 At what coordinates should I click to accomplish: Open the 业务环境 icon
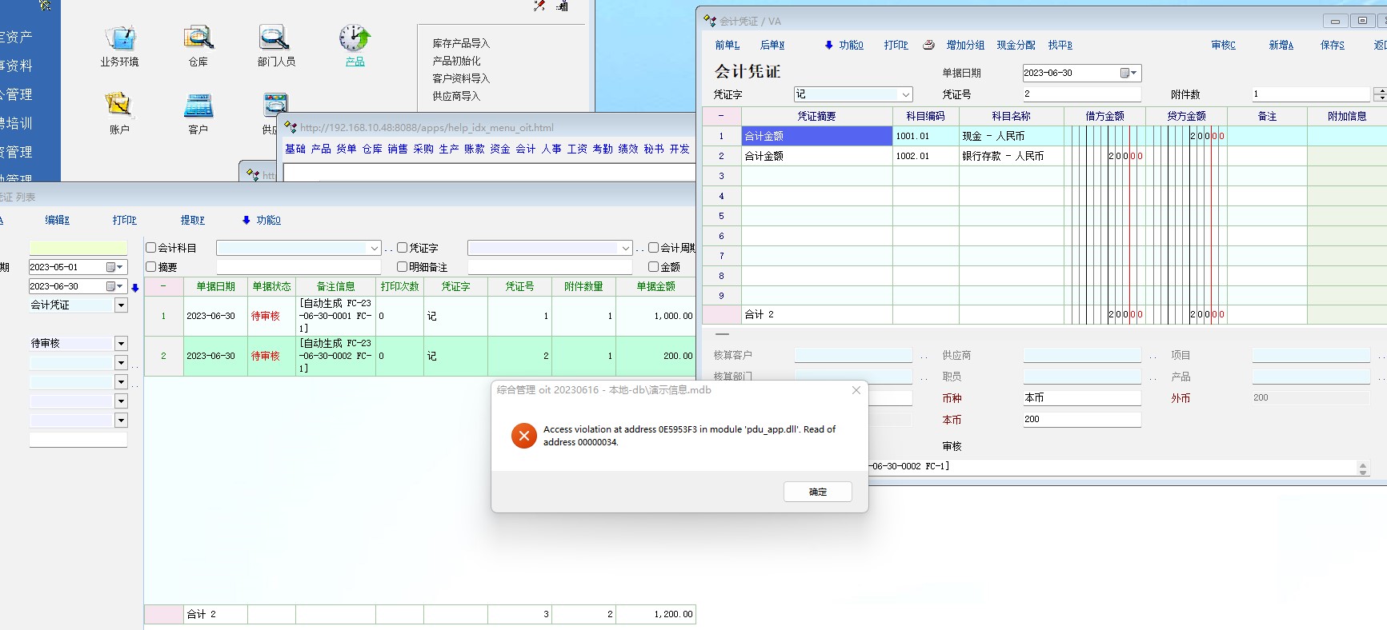(119, 38)
